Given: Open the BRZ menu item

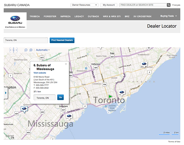Looking at the screenshot, I should click(127, 17).
